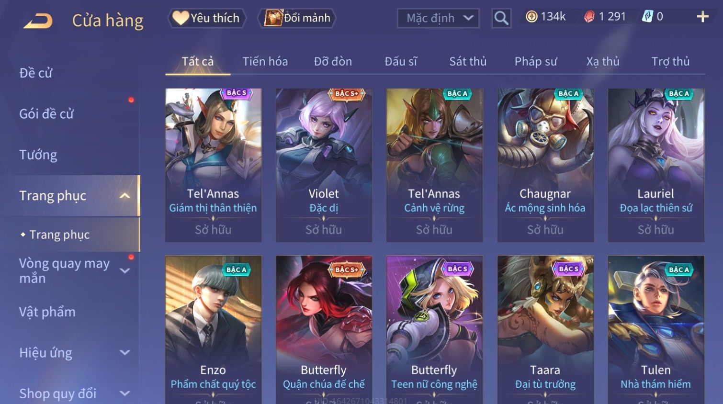Image resolution: width=723 pixels, height=404 pixels.
Task: Switch to the Sát thủ tab
Action: 468,61
